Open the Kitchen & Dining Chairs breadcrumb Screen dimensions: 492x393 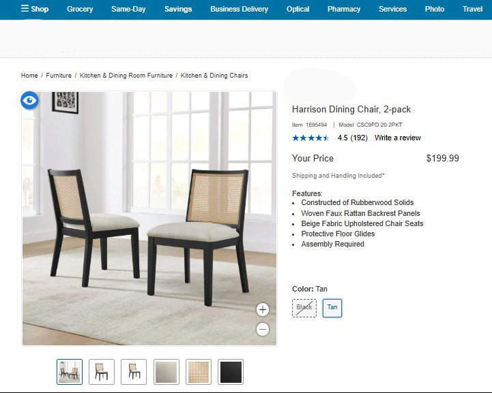(214, 76)
